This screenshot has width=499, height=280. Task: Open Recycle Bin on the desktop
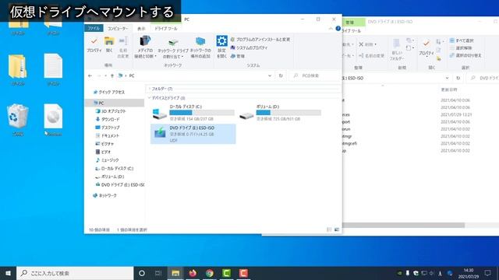point(17,120)
